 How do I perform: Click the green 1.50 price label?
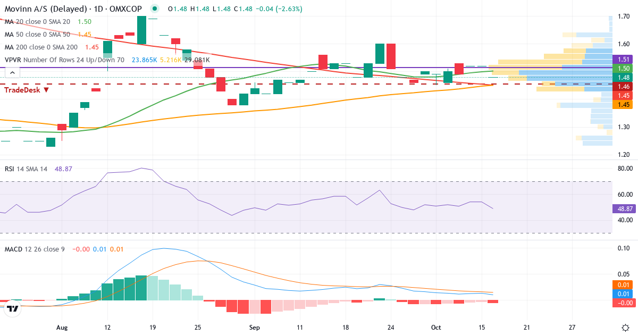click(623, 69)
